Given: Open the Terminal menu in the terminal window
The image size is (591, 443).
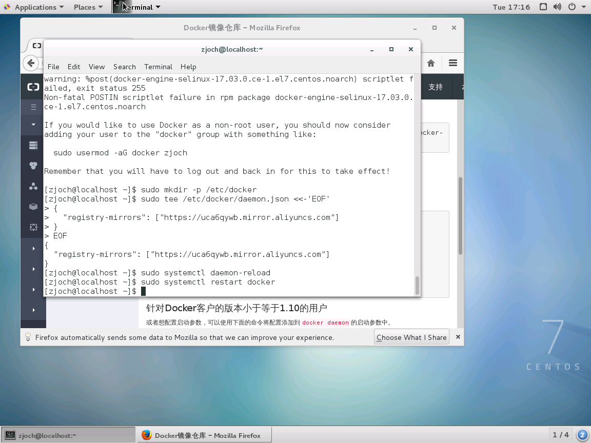Looking at the screenshot, I should (158, 67).
